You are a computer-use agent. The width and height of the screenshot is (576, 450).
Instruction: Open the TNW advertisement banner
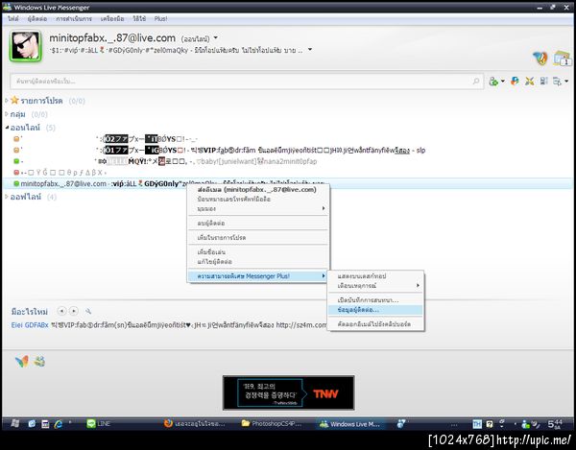pos(288,392)
